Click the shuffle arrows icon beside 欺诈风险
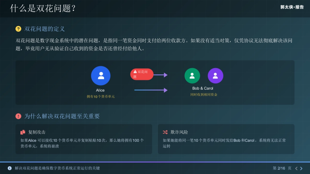 (x=165, y=132)
